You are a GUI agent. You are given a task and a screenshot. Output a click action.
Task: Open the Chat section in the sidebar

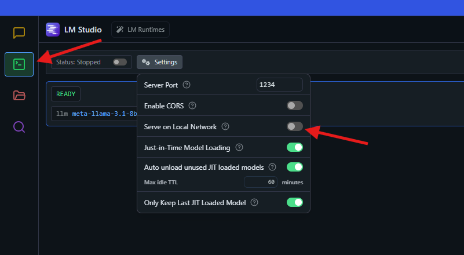[x=19, y=32]
